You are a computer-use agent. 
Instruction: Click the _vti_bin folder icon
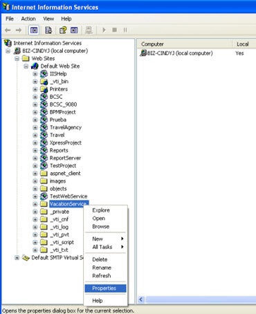click(44, 82)
